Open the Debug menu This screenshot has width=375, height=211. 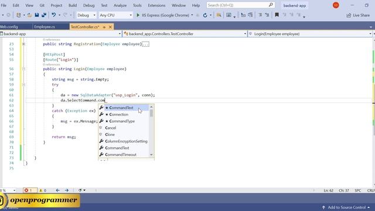pos(88,5)
